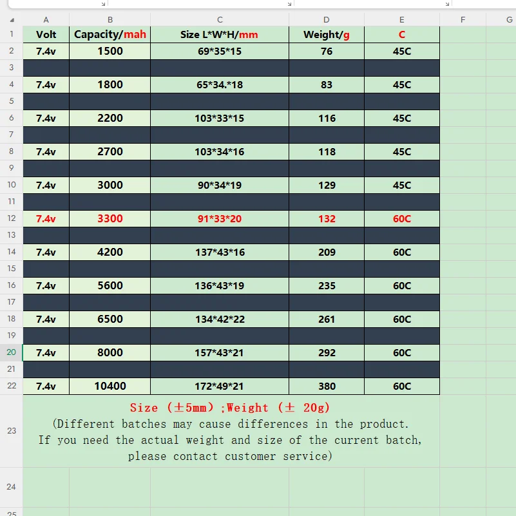The width and height of the screenshot is (516, 516).
Task: Select the '45C' cell in row 2
Action: tap(402, 52)
